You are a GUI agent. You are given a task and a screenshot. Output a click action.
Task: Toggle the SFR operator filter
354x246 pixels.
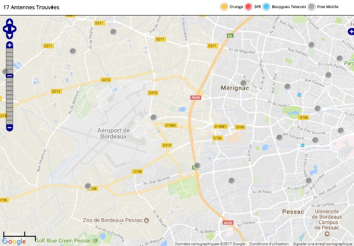(253, 7)
